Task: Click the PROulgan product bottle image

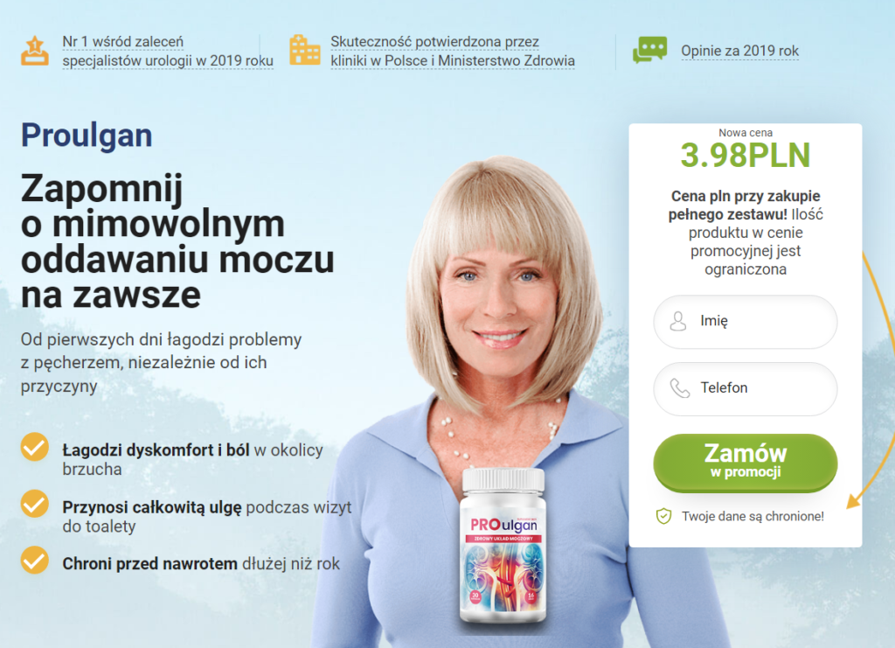Action: pyautogui.click(x=503, y=546)
